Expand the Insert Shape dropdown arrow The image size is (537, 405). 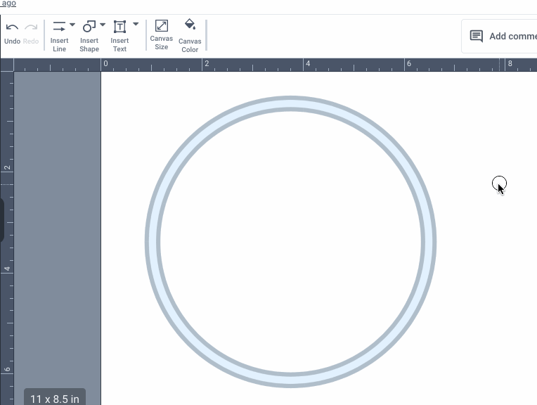(103, 25)
